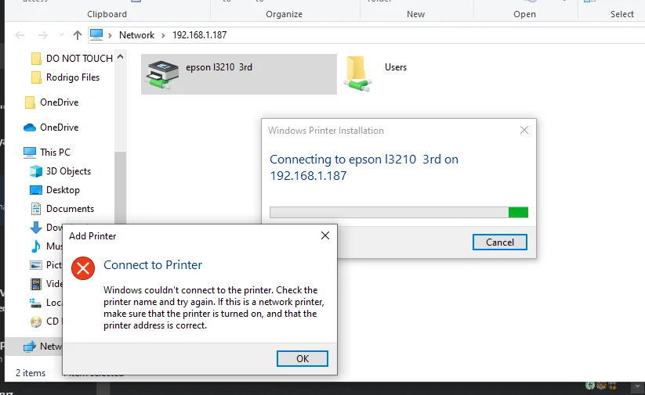Viewport: 645px width, 395px height.
Task: Close the Windows Printer Installation window
Action: point(524,130)
